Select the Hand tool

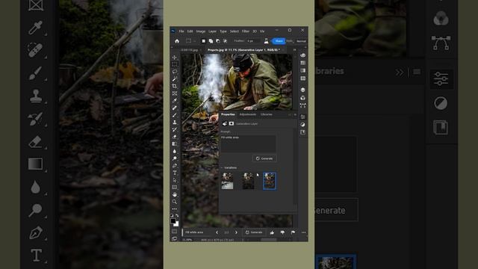(175, 194)
